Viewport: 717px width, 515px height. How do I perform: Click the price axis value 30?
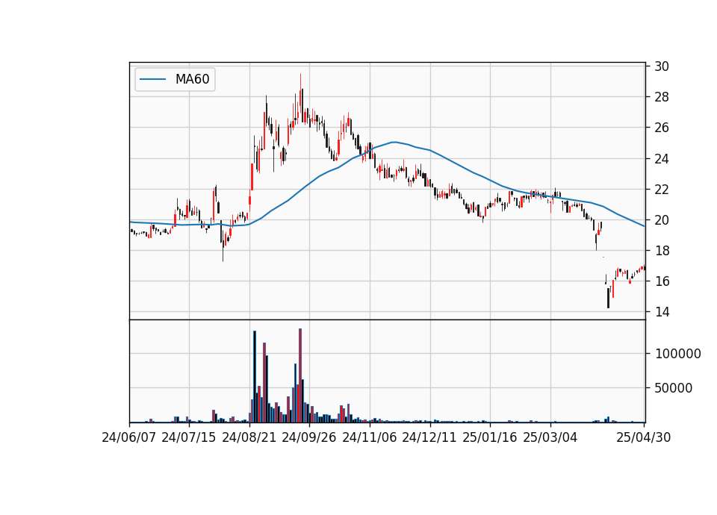point(662,66)
